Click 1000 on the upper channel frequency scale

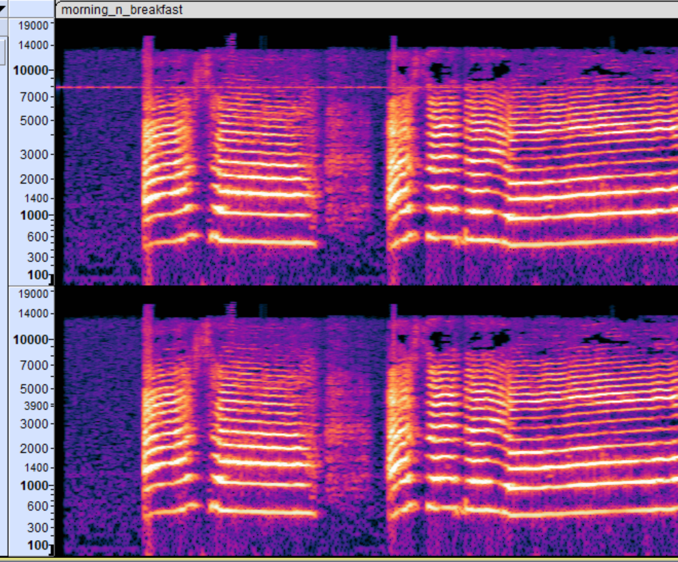point(36,215)
